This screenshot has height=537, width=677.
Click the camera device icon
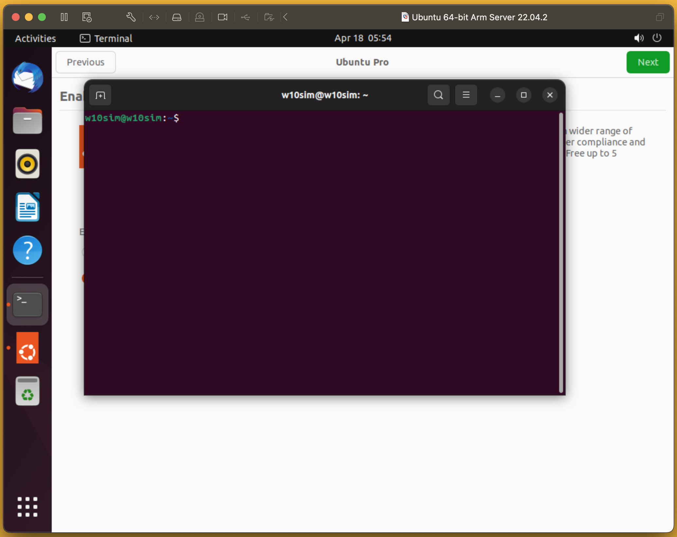(x=223, y=17)
